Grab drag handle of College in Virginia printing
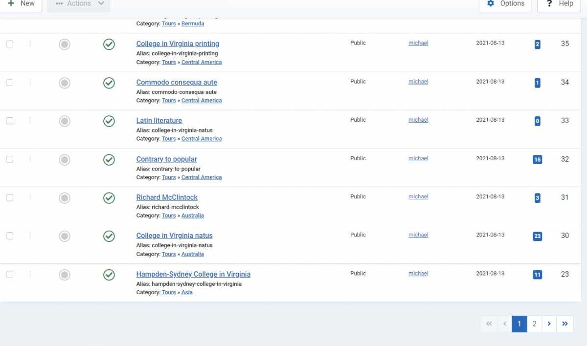The height and width of the screenshot is (346, 587). pos(30,44)
